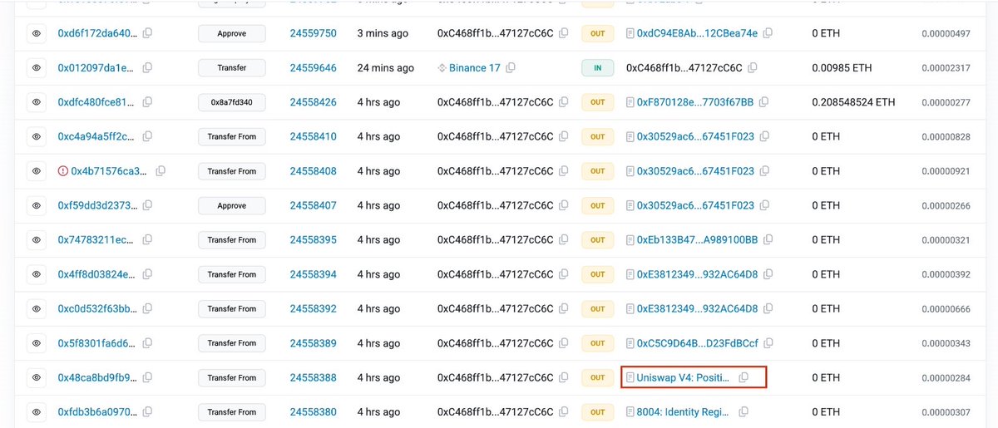Copy sender address in block 24558388 row
Viewport: 998px width, 428px height.
pyautogui.click(x=563, y=377)
